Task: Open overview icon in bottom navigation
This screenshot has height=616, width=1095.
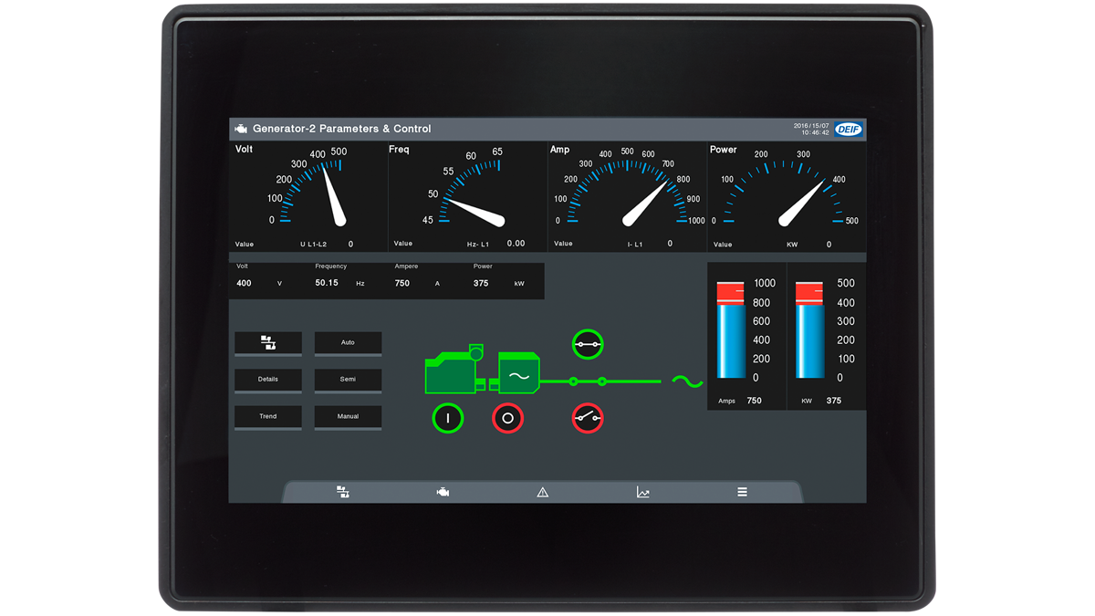Action: click(343, 492)
